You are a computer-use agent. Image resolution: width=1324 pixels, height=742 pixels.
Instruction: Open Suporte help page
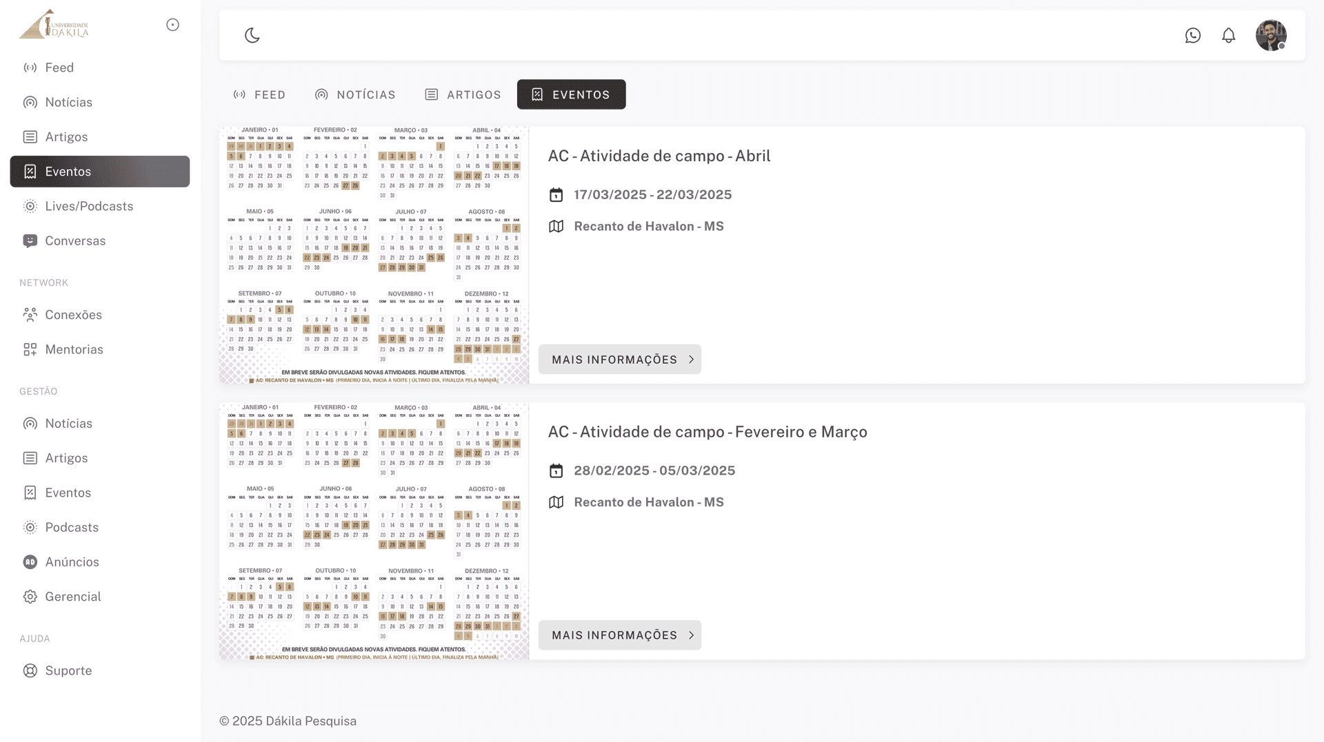[x=68, y=670]
